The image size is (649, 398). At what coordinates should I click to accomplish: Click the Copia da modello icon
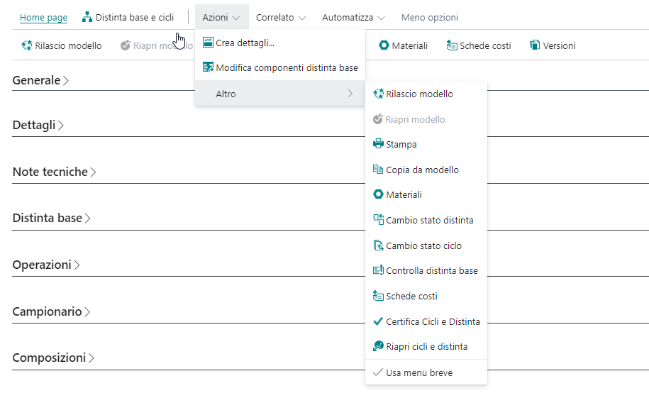pos(378,170)
